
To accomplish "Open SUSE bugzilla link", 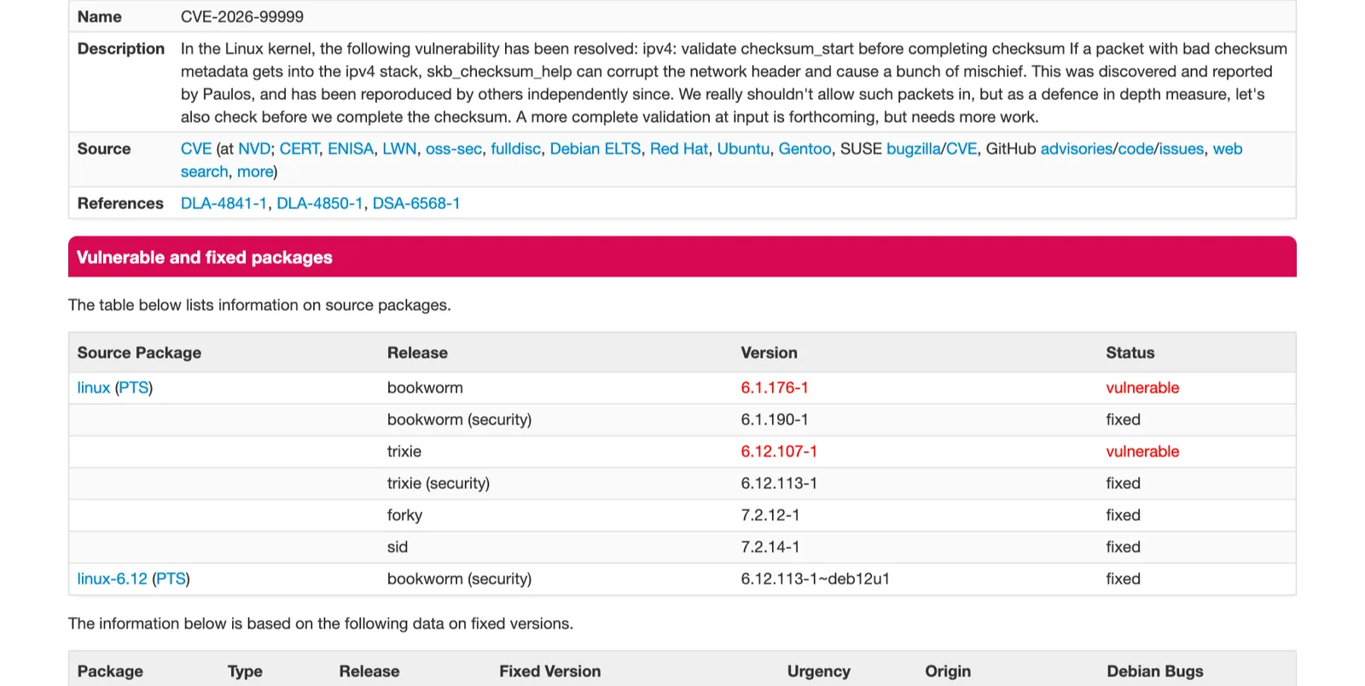I will click(x=914, y=148).
